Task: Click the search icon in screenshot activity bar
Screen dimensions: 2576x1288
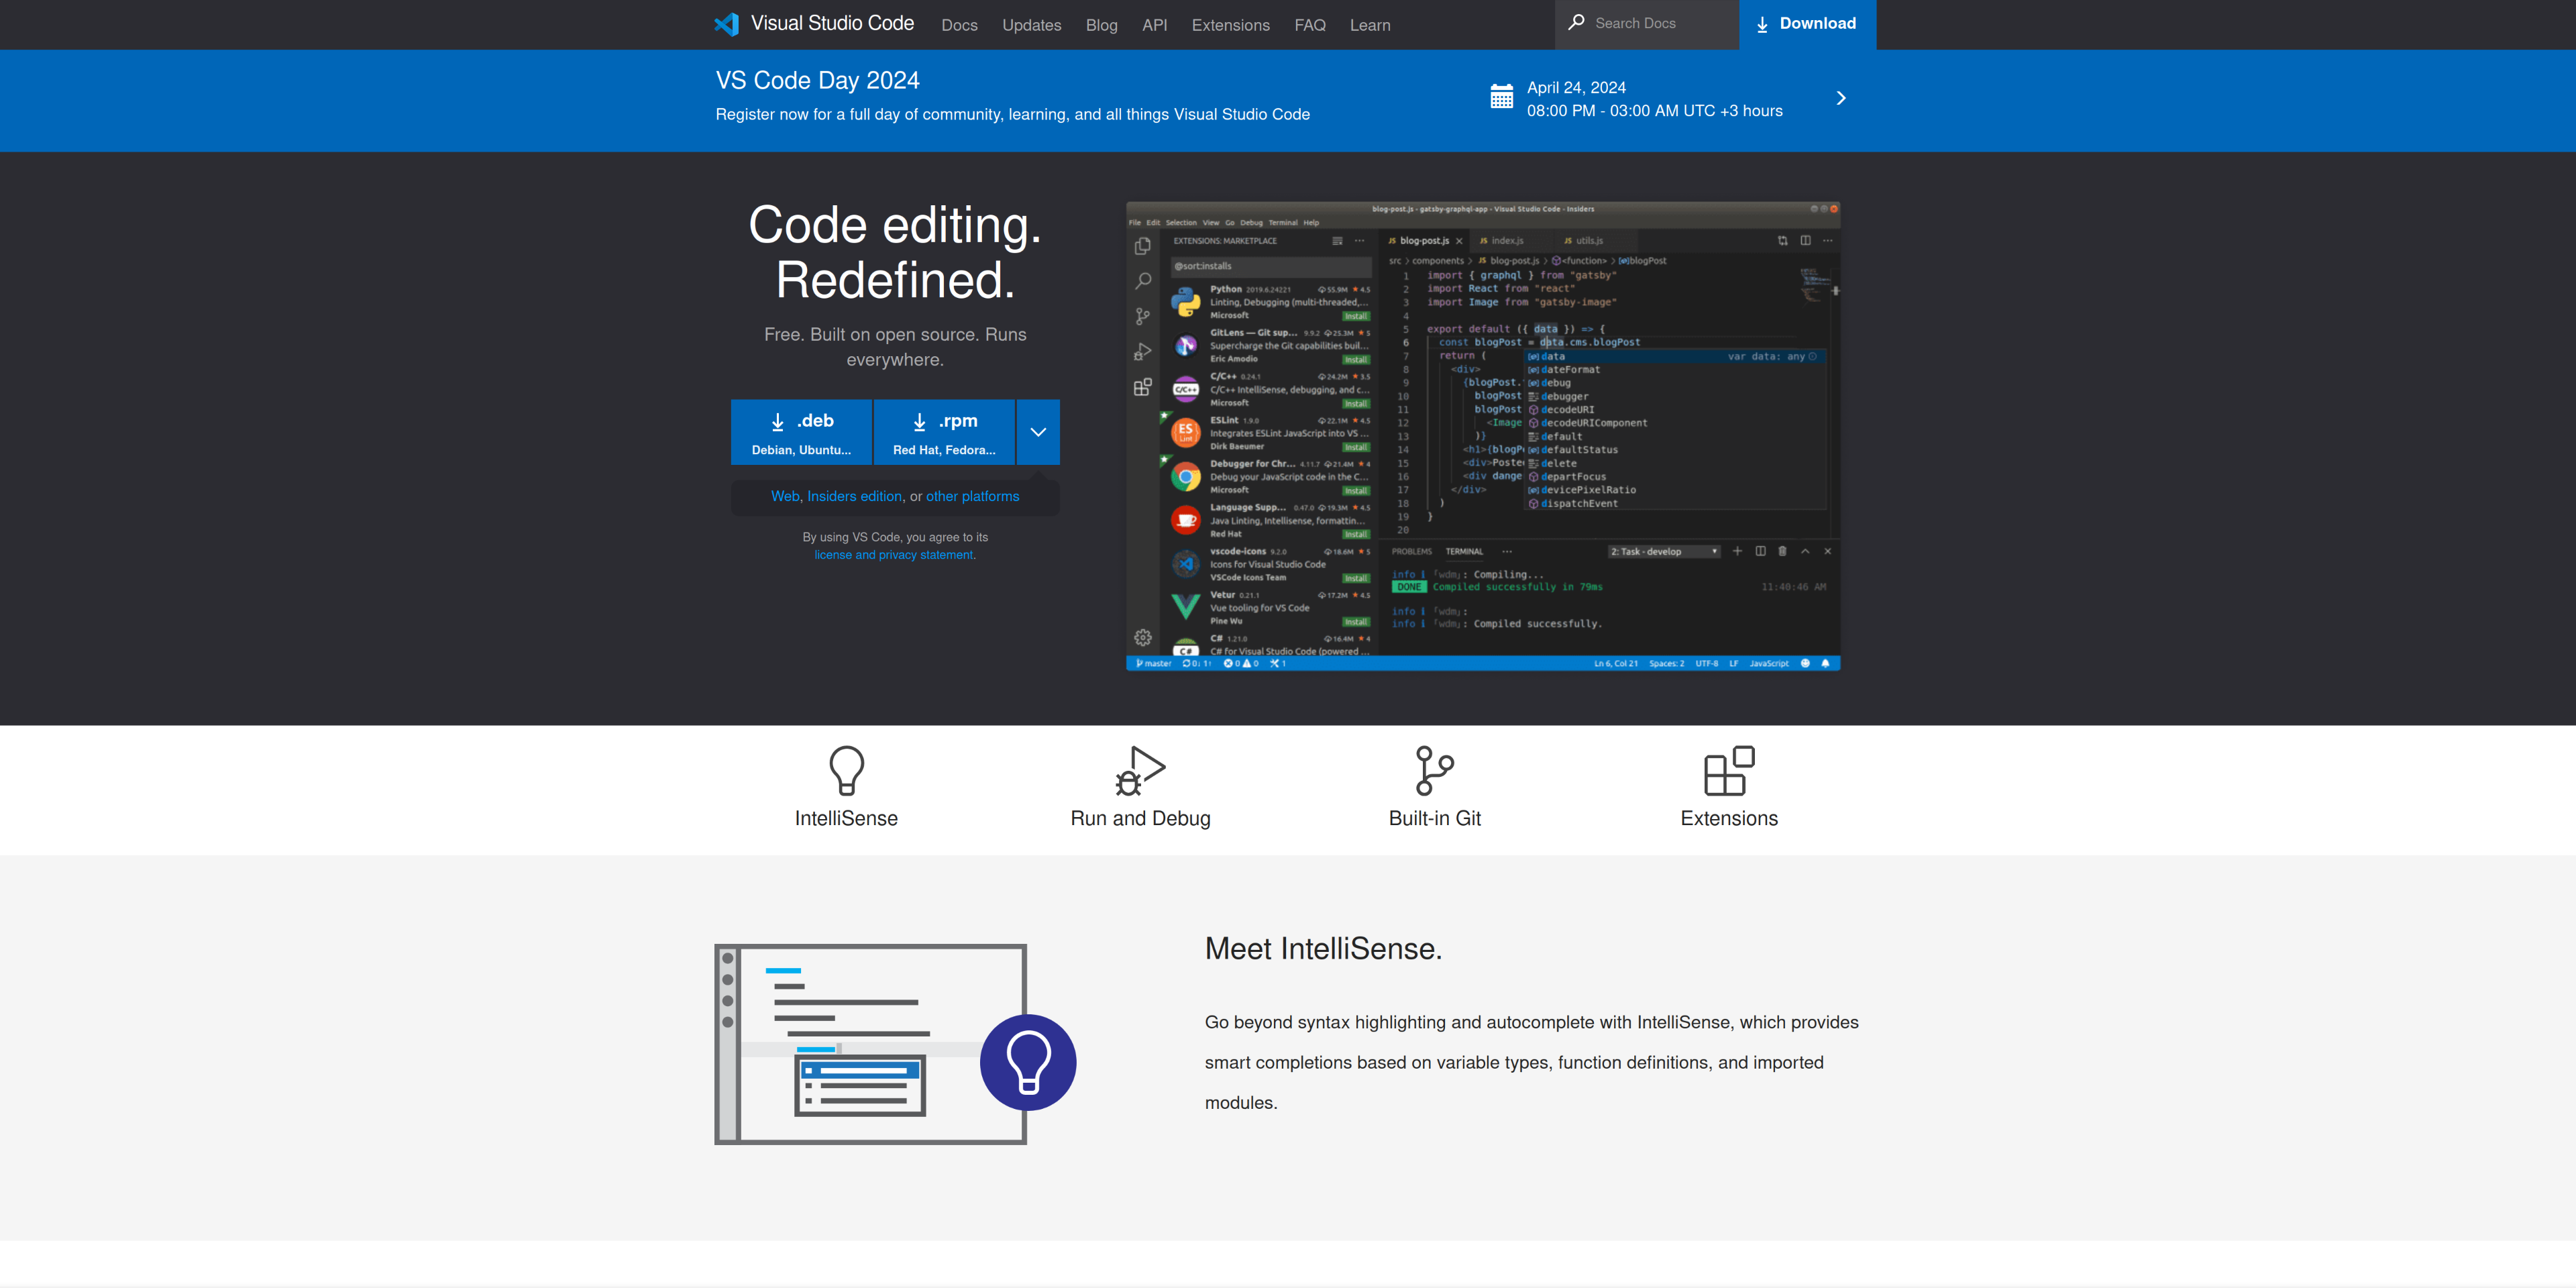Action: tap(1143, 281)
